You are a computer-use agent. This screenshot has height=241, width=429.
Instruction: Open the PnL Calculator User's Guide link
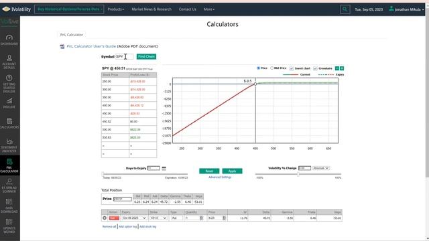click(x=91, y=46)
